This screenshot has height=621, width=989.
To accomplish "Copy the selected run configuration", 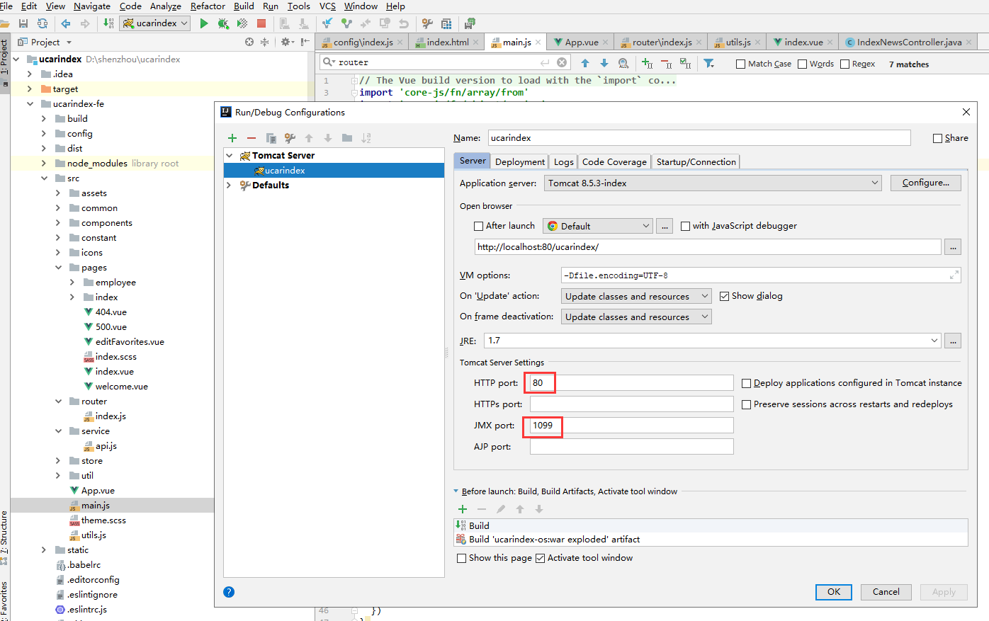I will click(x=271, y=138).
